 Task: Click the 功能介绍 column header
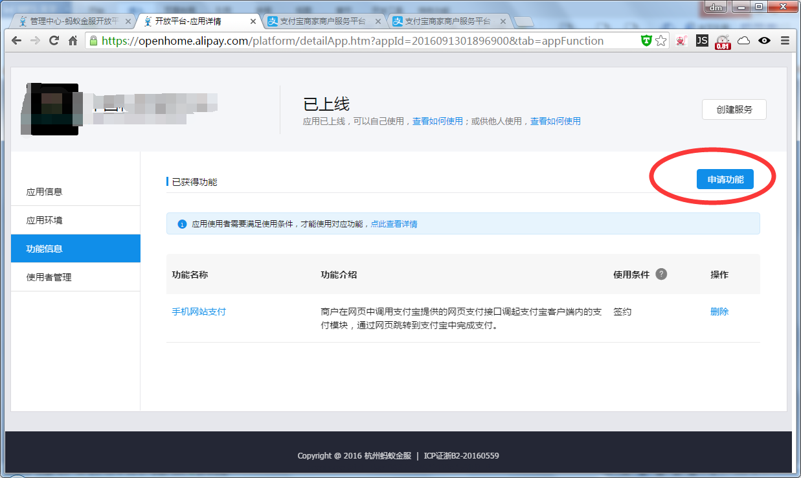point(339,275)
